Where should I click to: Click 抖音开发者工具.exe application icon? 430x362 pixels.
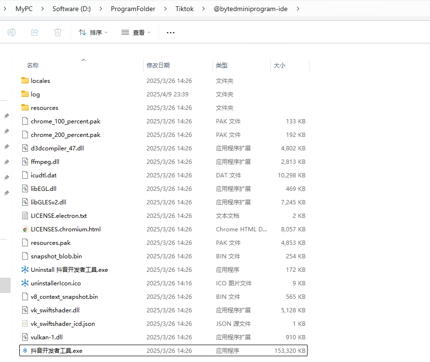tap(25, 350)
